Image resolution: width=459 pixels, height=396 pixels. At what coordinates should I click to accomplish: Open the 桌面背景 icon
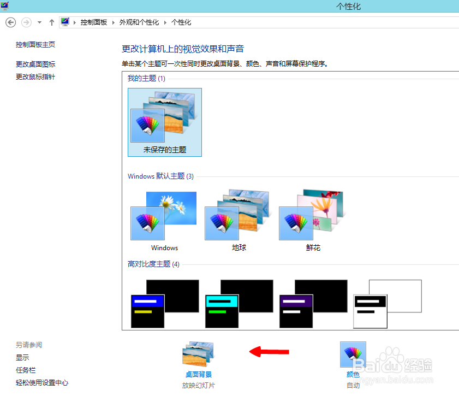click(198, 354)
